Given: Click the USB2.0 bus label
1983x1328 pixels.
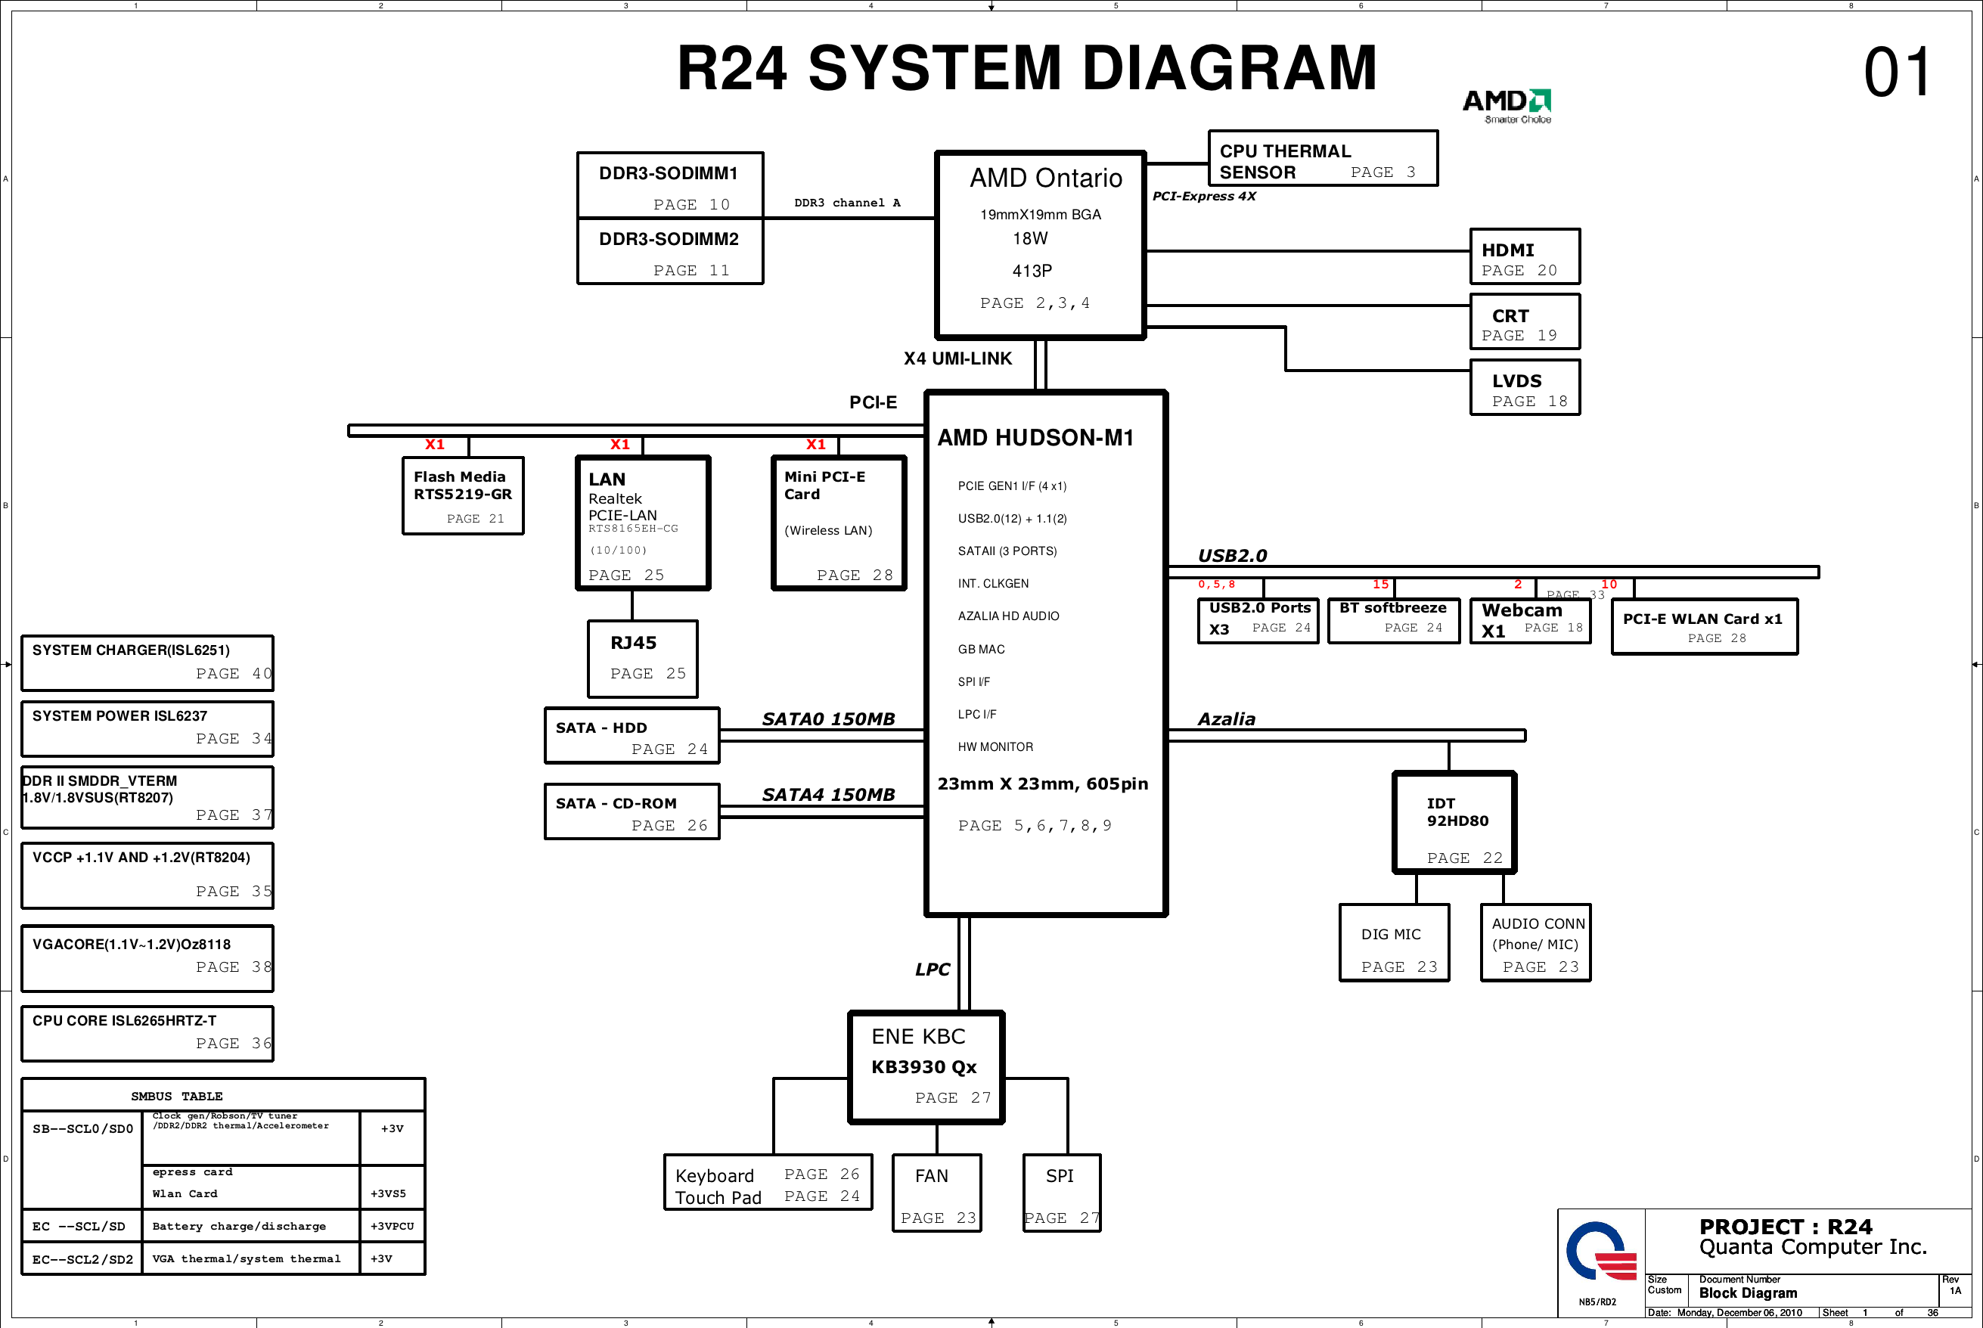Looking at the screenshot, I should click(x=1232, y=556).
